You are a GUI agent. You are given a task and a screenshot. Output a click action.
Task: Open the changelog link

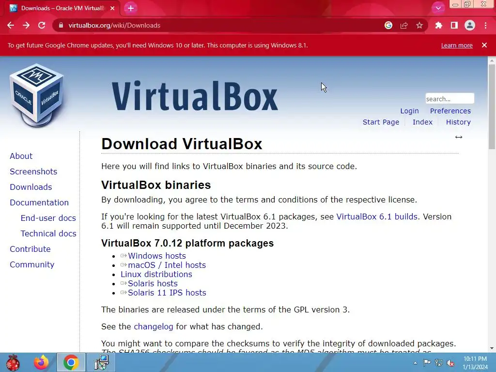click(154, 327)
